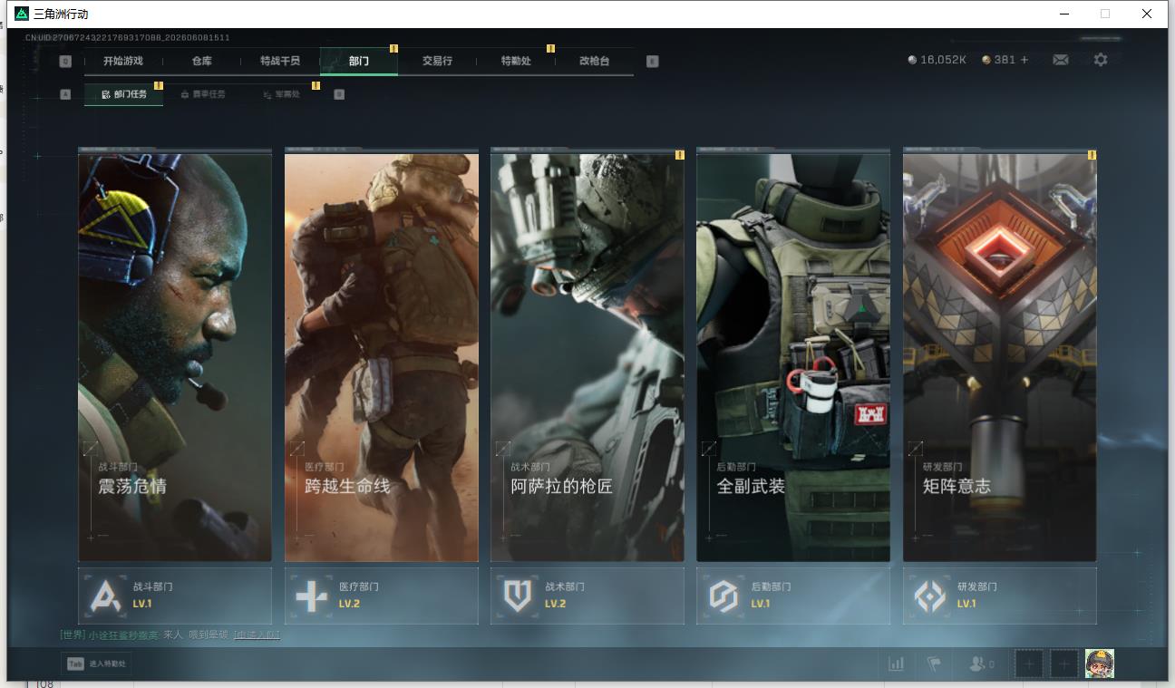Click the 16,052K currency balance
This screenshot has height=688, width=1175.
click(x=943, y=60)
